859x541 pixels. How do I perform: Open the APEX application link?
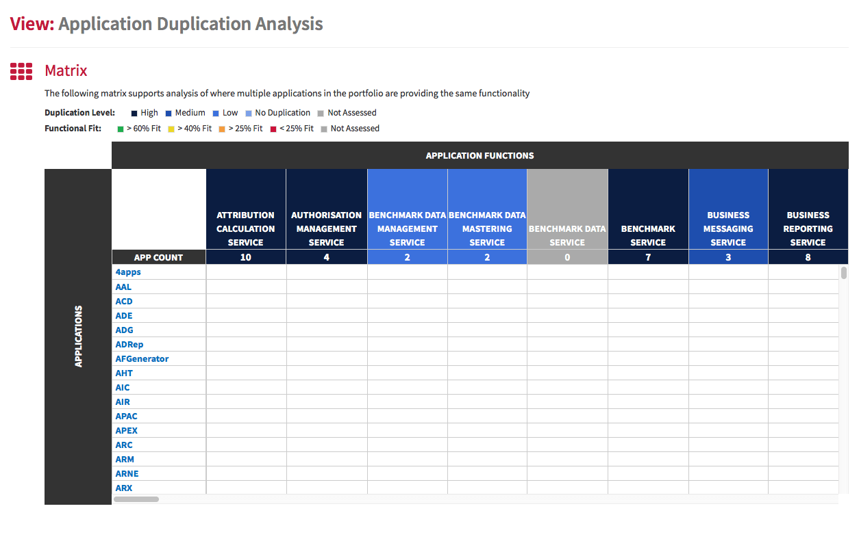click(127, 430)
